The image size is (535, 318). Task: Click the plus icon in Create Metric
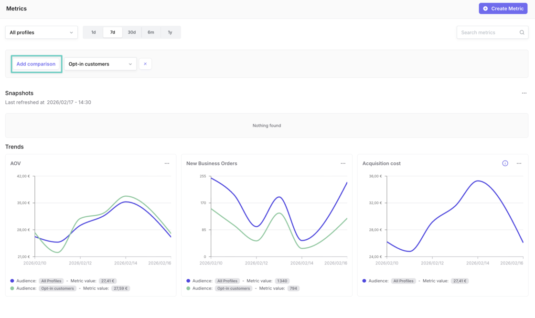pyautogui.click(x=486, y=9)
